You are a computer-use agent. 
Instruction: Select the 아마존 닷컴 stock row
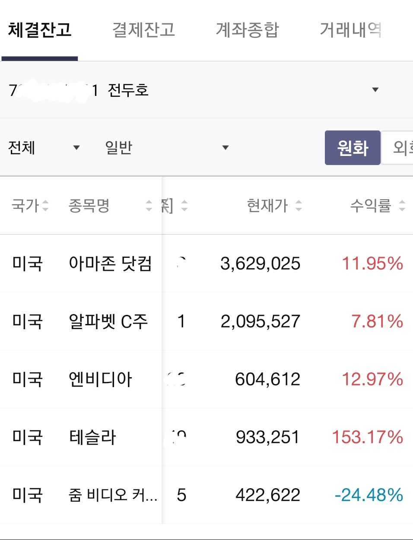[110, 264]
